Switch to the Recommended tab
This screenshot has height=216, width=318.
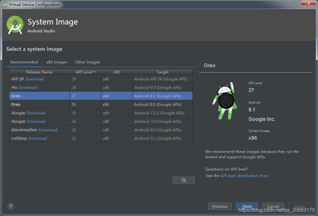pyautogui.click(x=24, y=62)
